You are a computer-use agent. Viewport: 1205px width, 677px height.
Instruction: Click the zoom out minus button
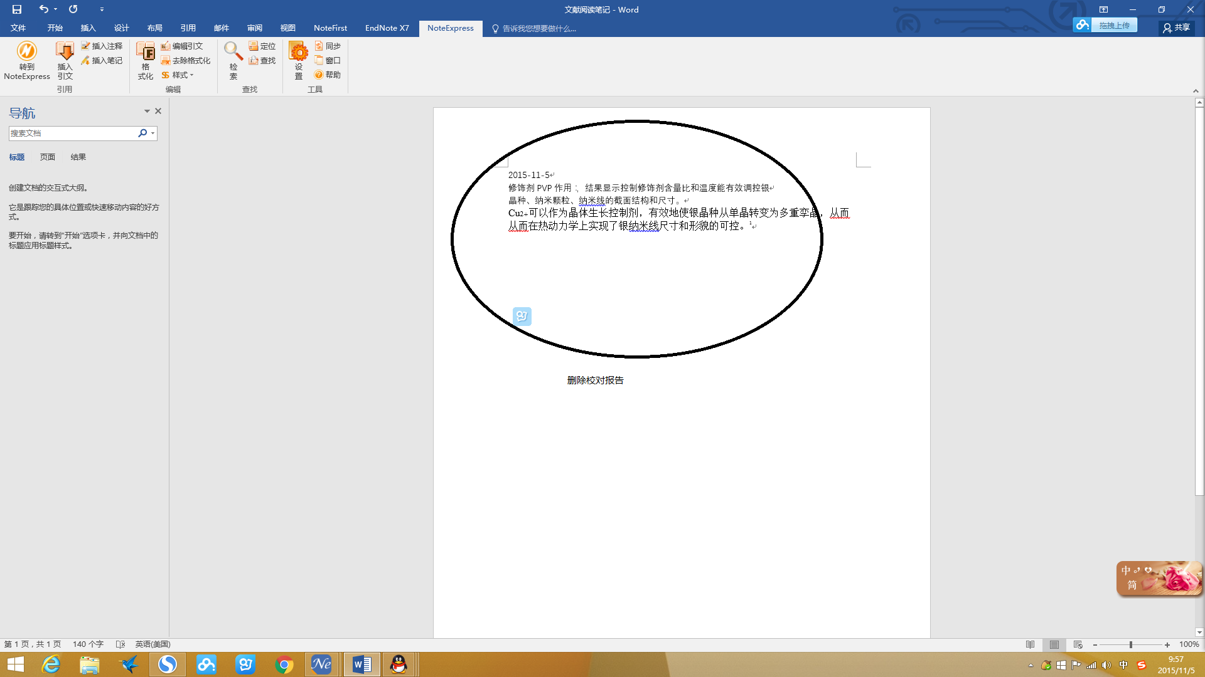pos(1095,644)
